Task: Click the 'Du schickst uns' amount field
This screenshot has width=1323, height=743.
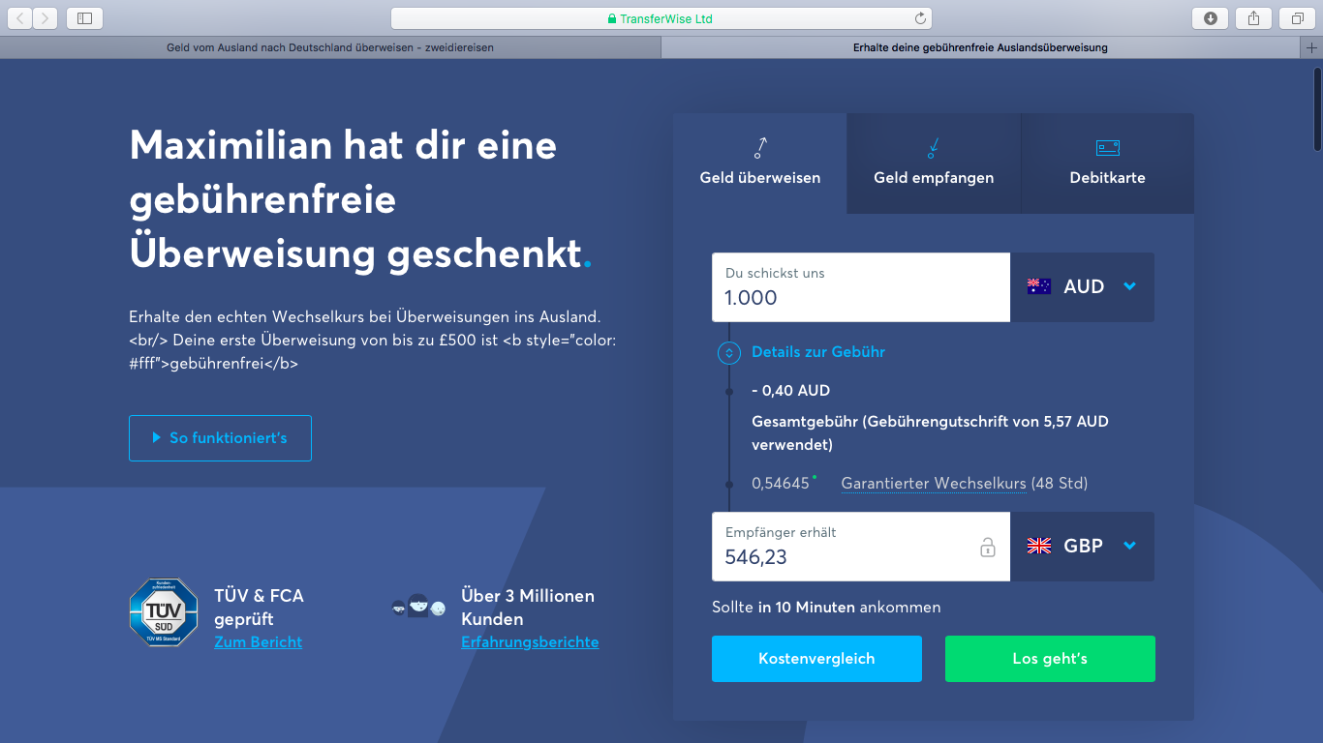Action: (861, 287)
